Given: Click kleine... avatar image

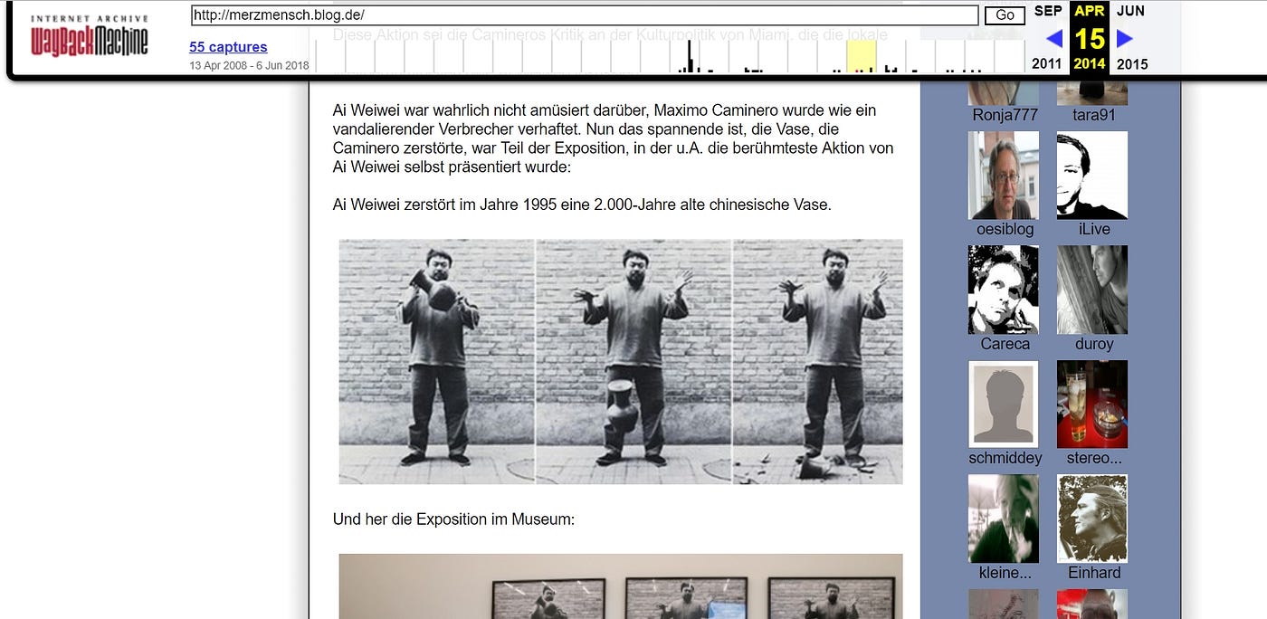Looking at the screenshot, I should click(x=1004, y=519).
